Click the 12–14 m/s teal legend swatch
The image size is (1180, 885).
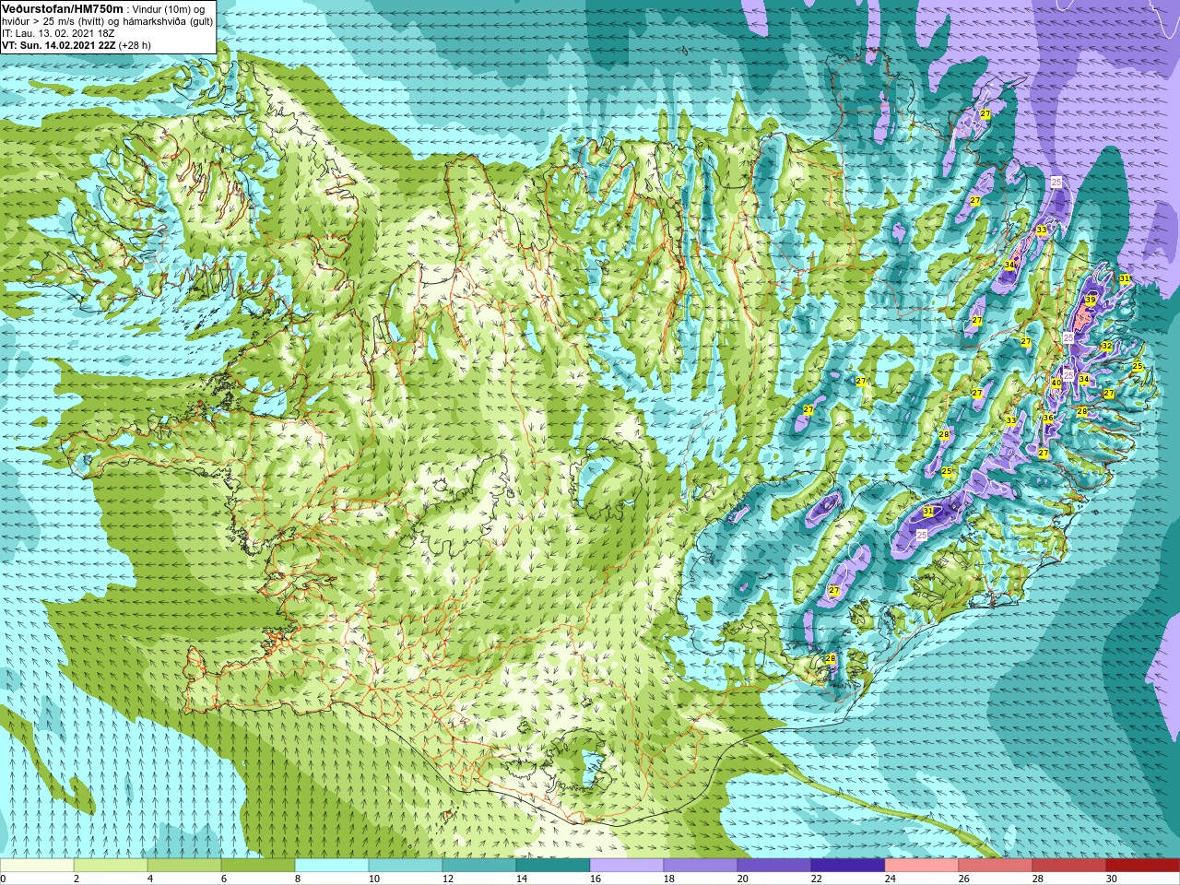coord(479,866)
